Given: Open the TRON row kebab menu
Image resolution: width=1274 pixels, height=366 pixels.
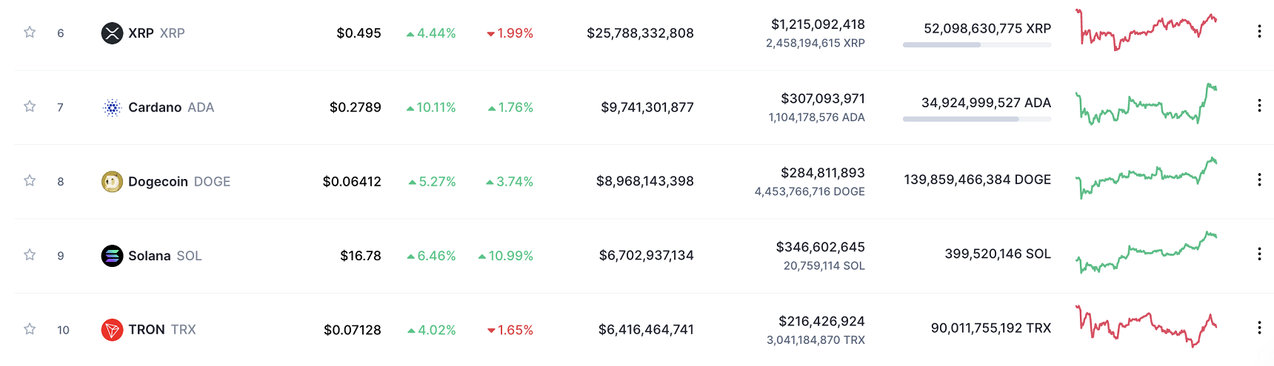Looking at the screenshot, I should (1259, 328).
